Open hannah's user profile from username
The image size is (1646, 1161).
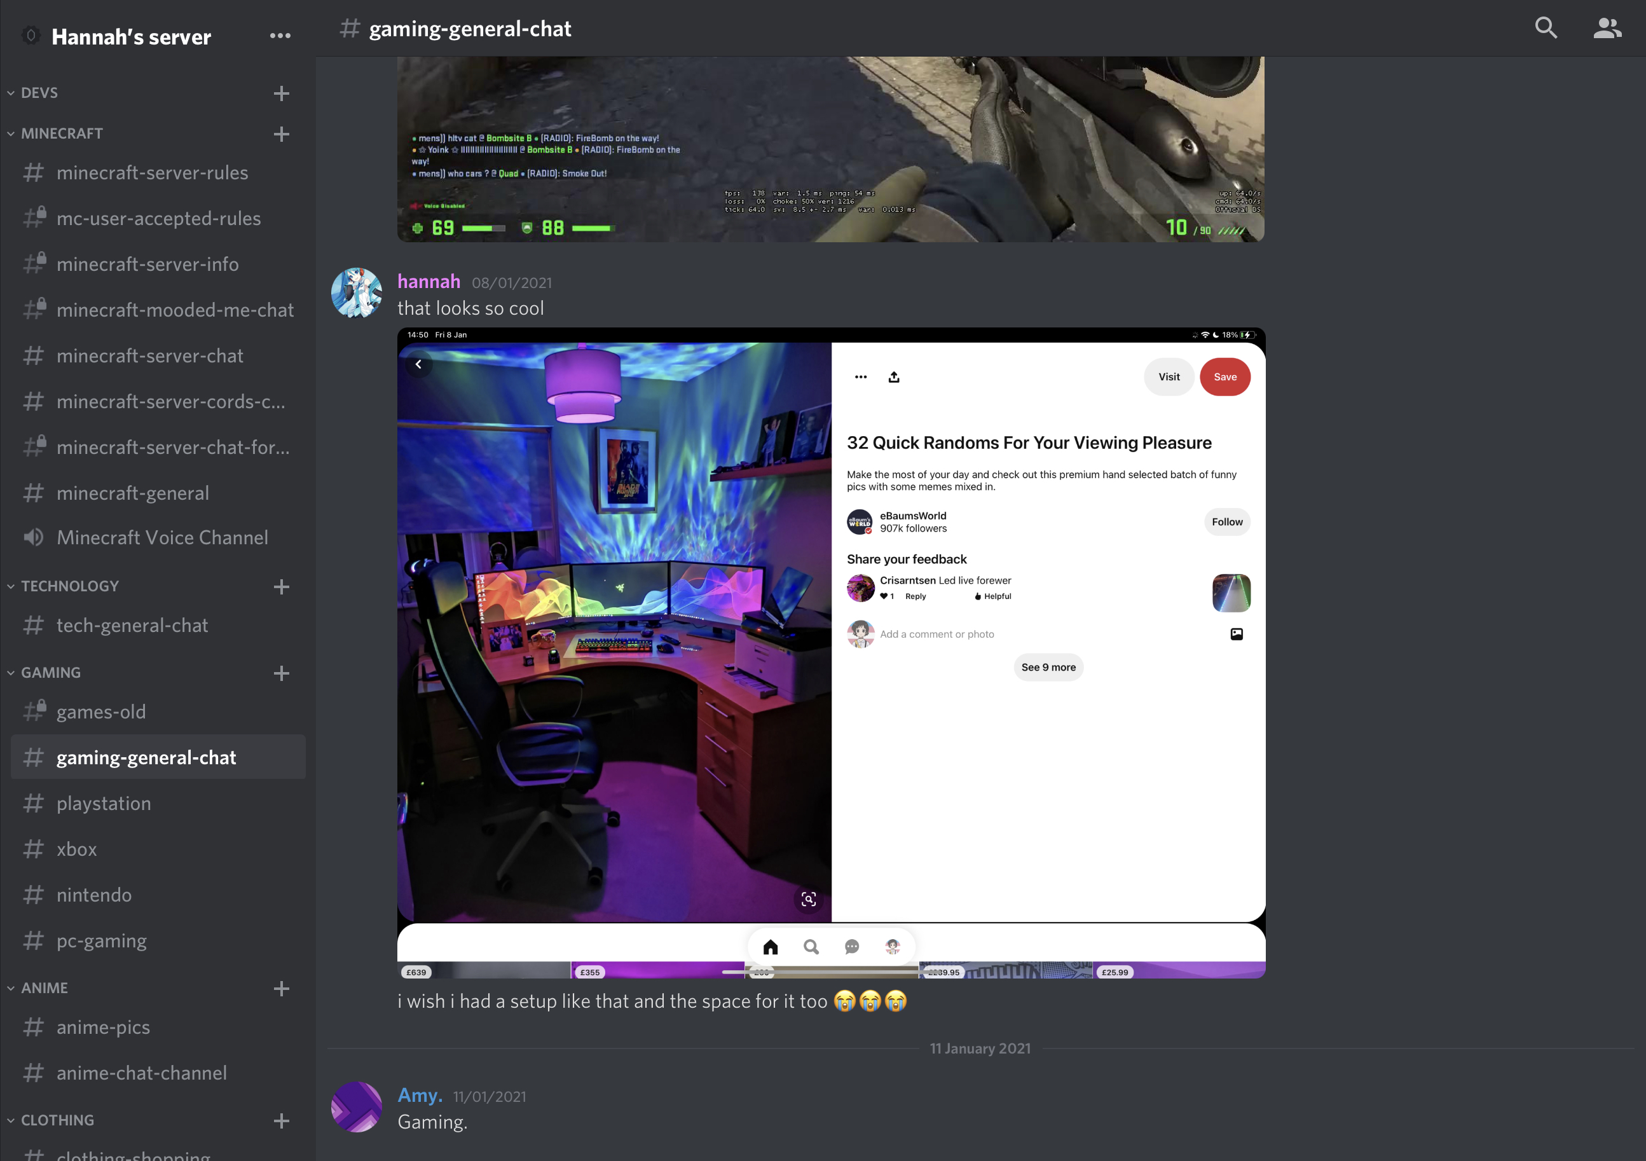pos(429,281)
